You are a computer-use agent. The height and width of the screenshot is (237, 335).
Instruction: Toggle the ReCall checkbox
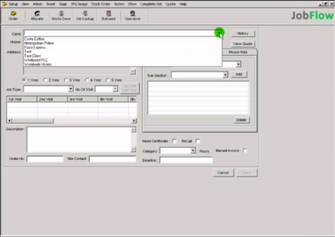point(198,141)
